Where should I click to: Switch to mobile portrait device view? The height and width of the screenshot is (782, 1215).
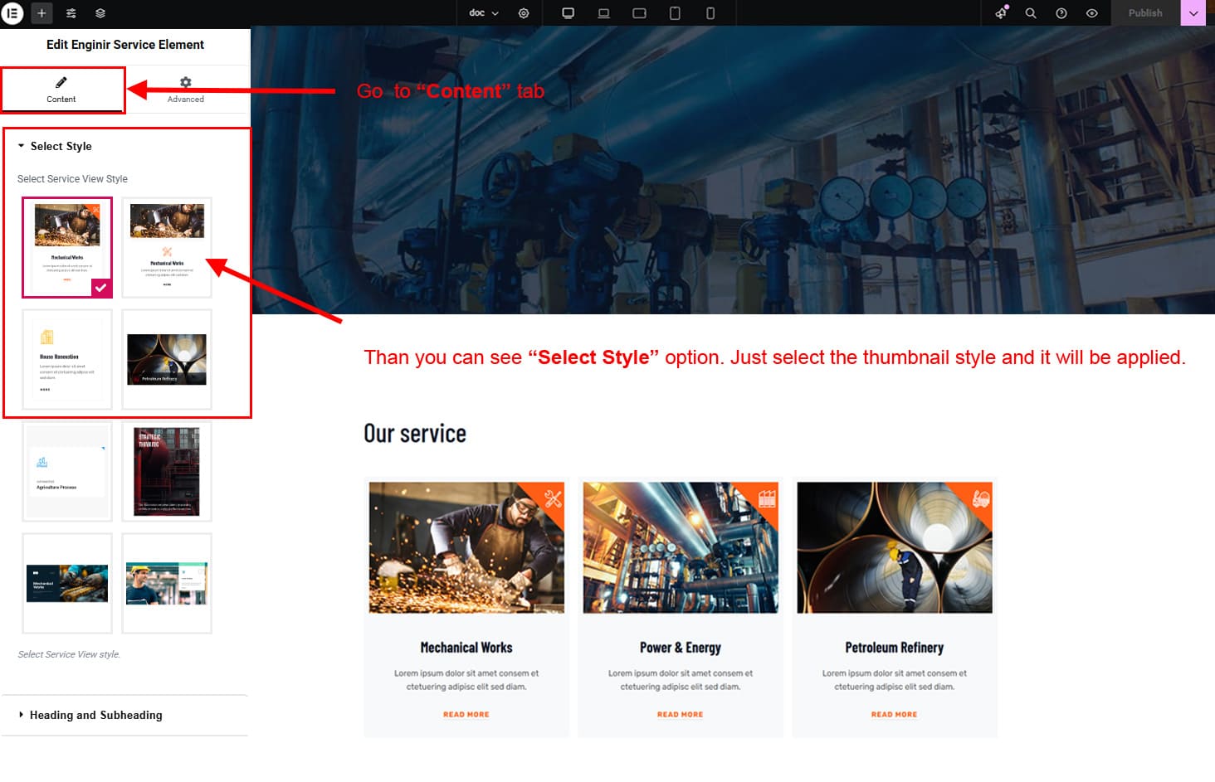[x=710, y=13]
